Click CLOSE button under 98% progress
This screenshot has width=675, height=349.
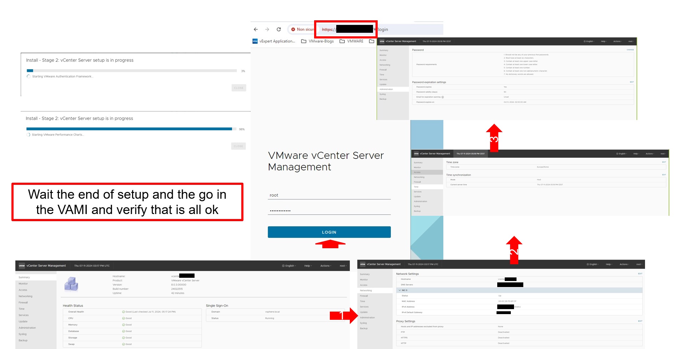click(238, 146)
